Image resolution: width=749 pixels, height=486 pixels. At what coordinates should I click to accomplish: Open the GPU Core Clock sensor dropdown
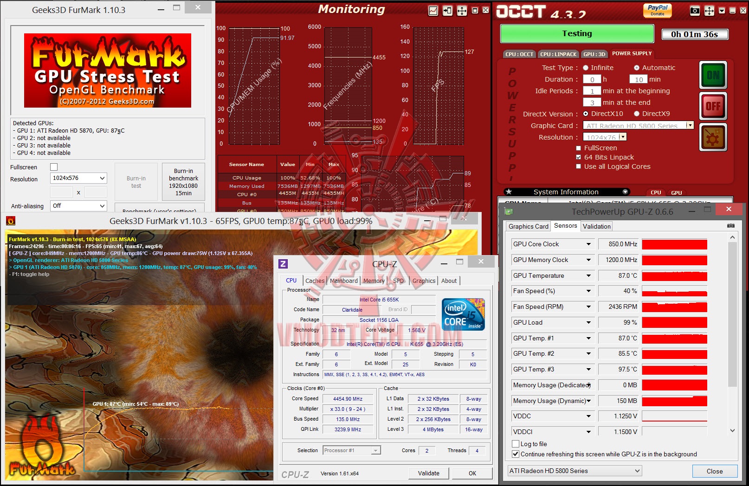[588, 244]
